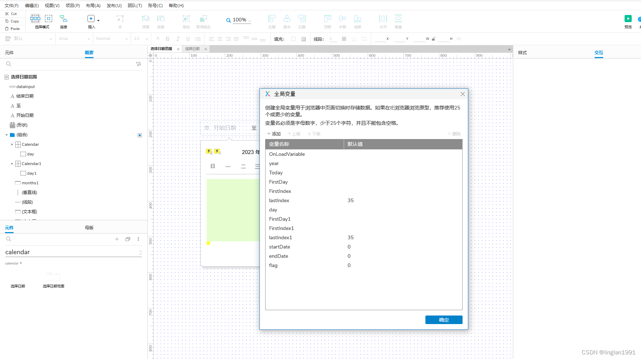Open the Arial font family dropdown
The image size is (641, 359).
coord(73,39)
